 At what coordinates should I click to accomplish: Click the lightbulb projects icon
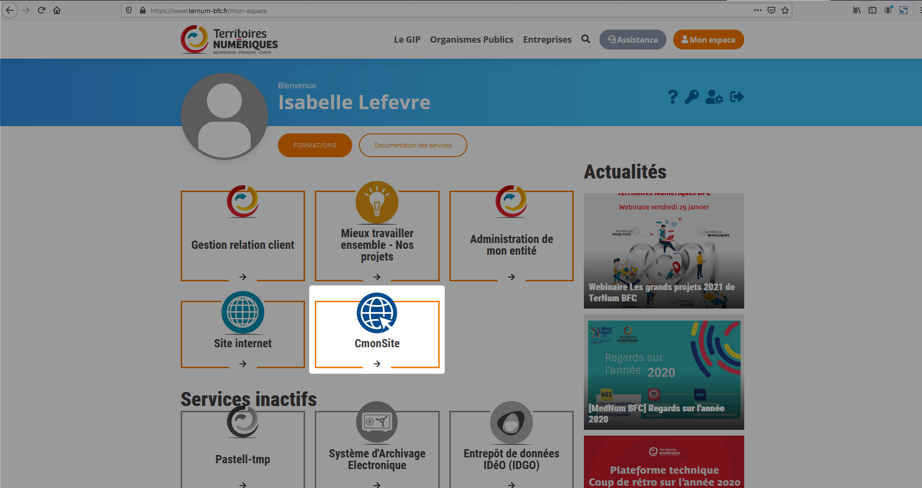point(377,203)
